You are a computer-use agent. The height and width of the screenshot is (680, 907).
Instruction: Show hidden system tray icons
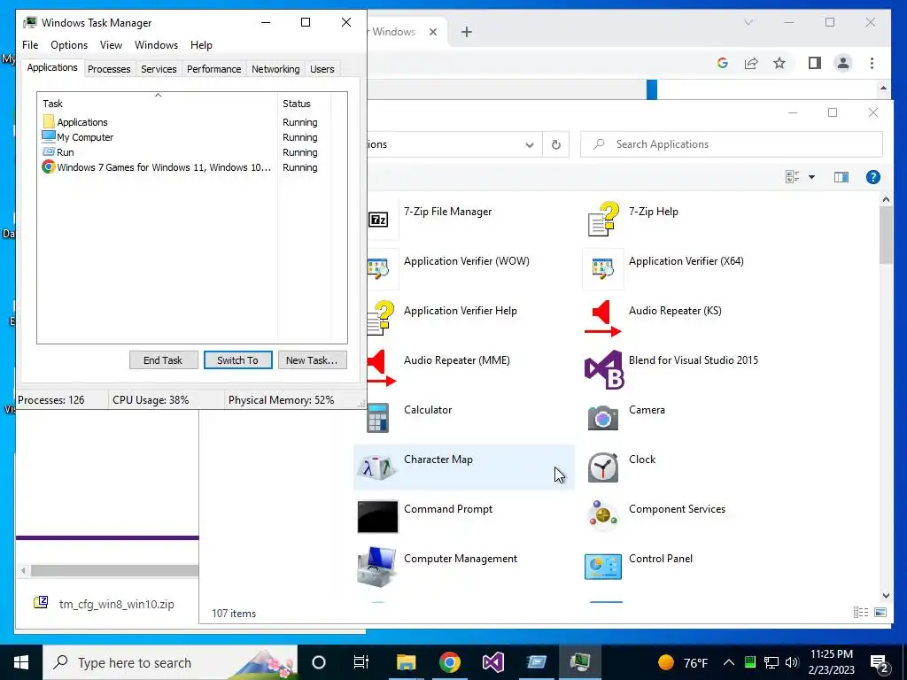(729, 662)
